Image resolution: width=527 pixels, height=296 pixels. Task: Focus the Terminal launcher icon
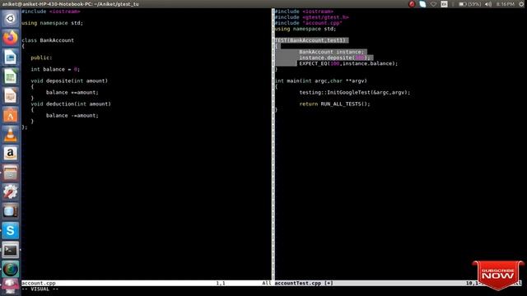pos(10,250)
